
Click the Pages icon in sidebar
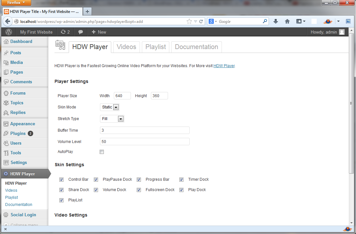(6, 72)
